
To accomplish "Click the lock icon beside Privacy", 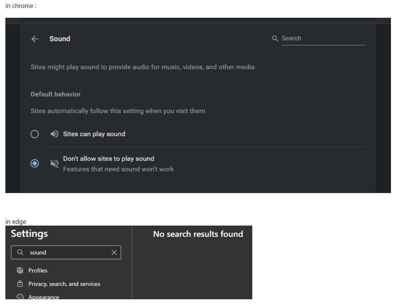I will tap(20, 284).
